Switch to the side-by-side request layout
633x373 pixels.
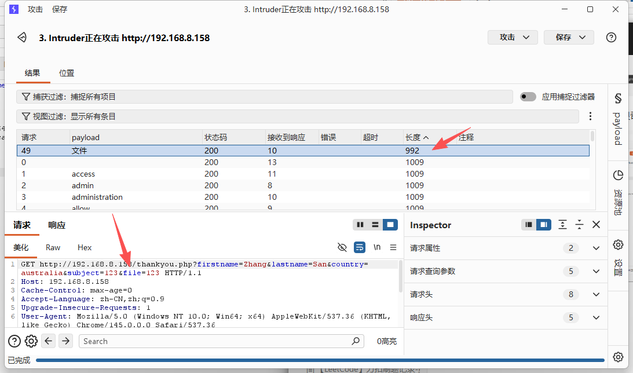click(x=360, y=225)
